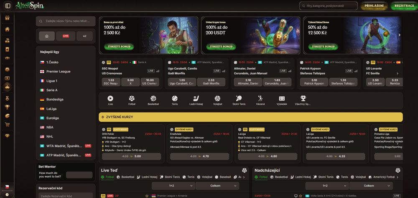Open the ZVÝŠENÉ KURZY yellow banner

[x=250, y=117]
